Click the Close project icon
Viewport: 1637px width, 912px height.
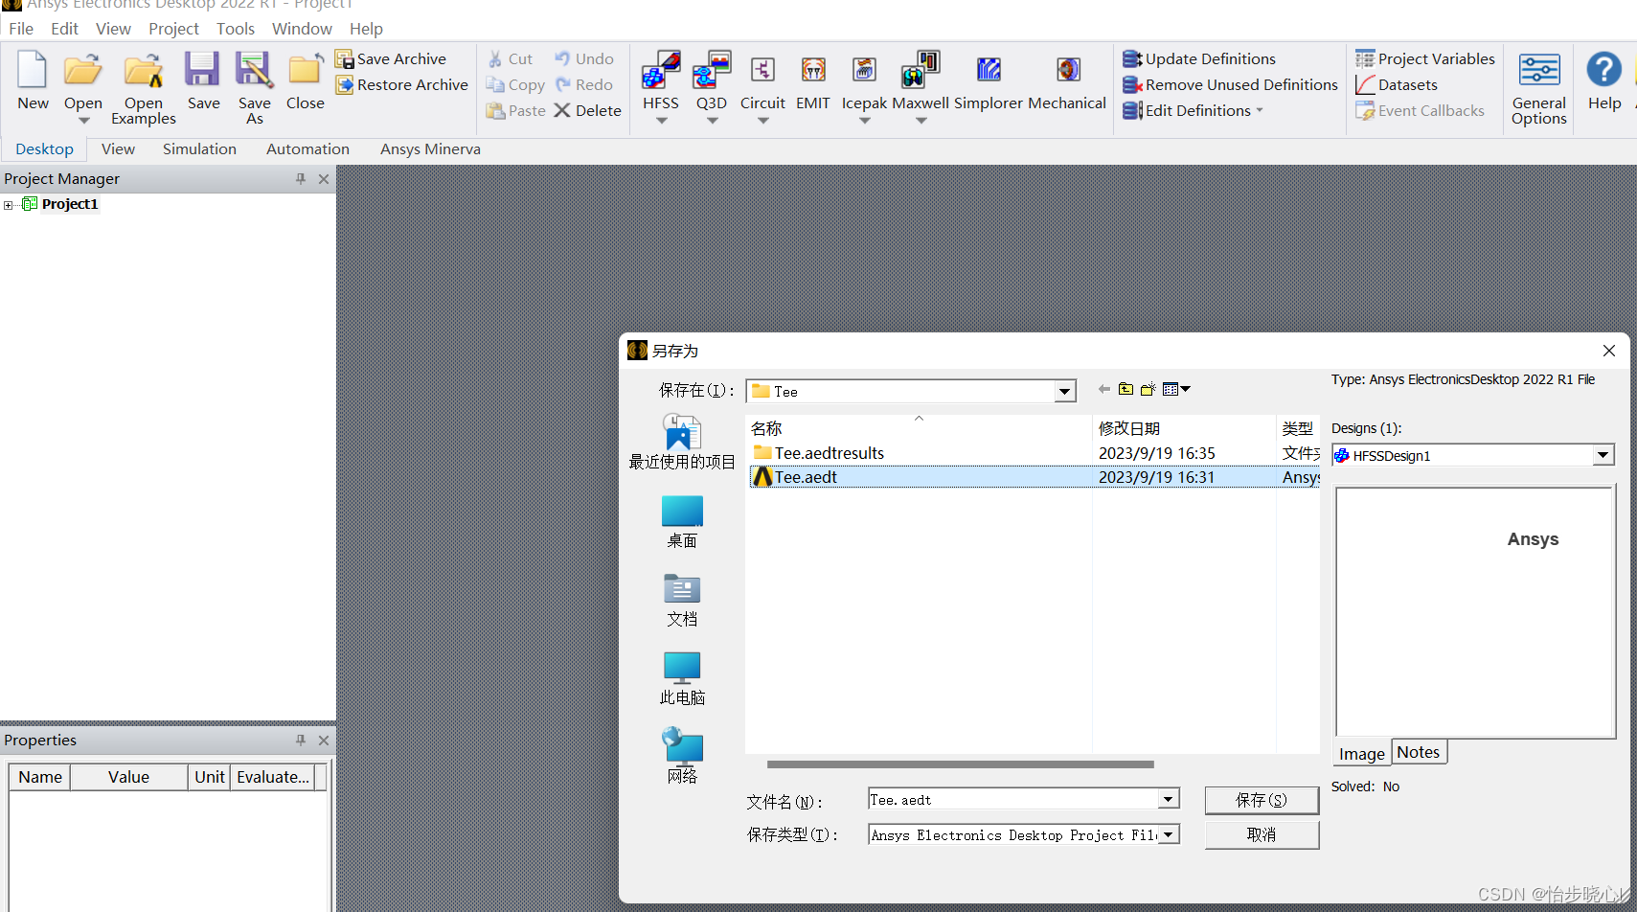point(306,70)
